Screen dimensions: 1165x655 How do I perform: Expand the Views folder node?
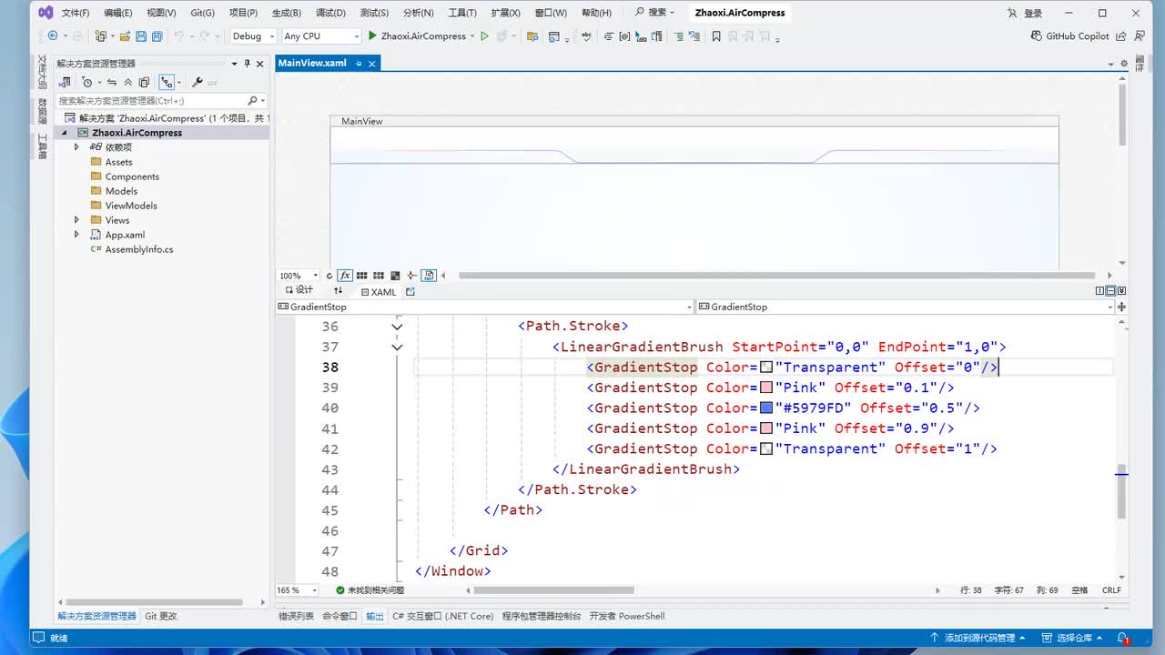(76, 220)
